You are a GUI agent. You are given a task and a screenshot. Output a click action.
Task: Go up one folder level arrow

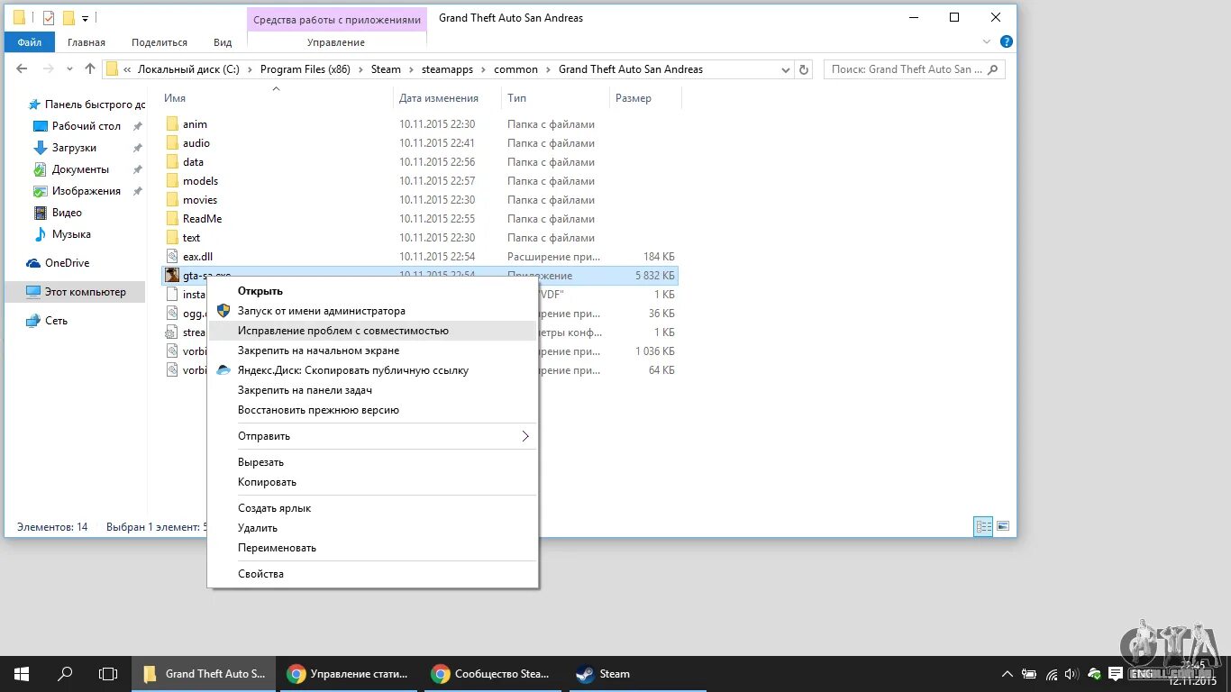point(90,68)
